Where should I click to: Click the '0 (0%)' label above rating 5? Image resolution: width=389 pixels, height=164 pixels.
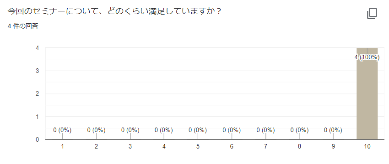pyautogui.click(x=198, y=130)
